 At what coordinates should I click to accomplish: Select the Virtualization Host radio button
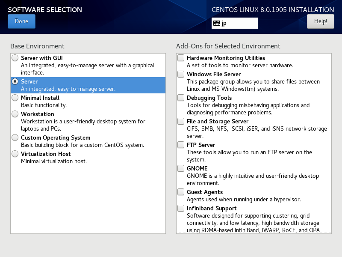pyautogui.click(x=15, y=154)
